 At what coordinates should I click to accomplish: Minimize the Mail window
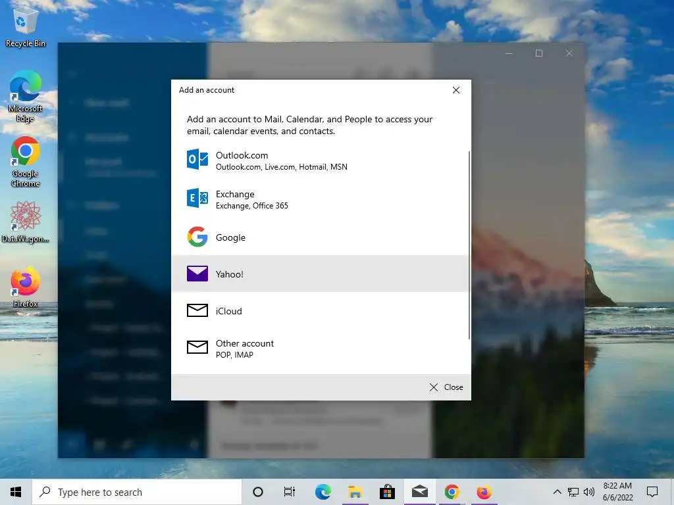[x=509, y=53]
